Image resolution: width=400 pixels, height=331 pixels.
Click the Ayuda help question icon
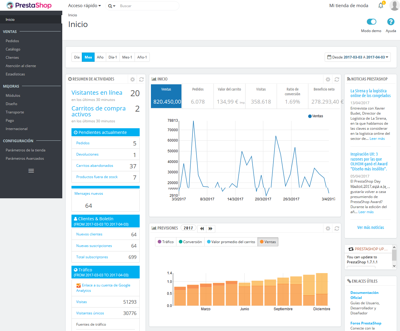[391, 22]
